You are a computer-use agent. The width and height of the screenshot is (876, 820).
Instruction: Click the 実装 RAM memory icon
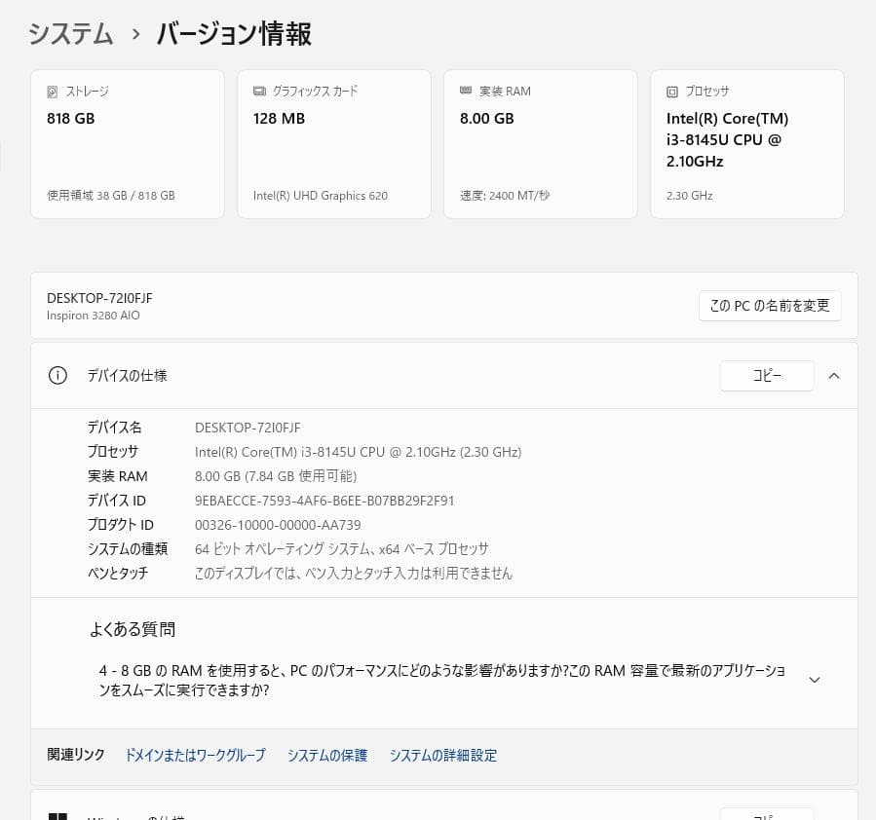(x=466, y=91)
